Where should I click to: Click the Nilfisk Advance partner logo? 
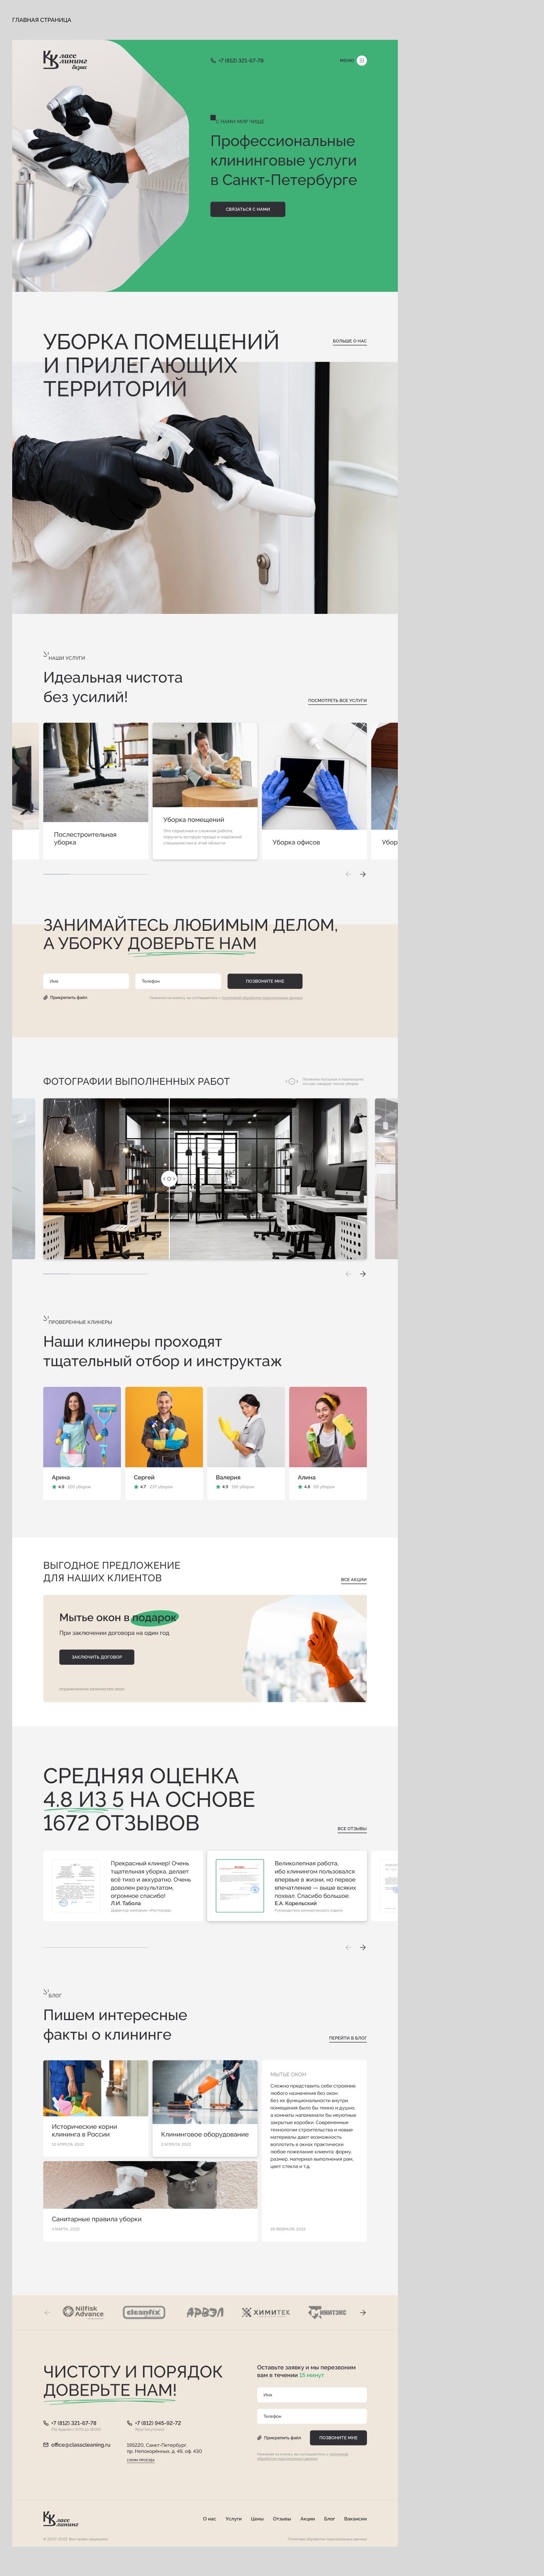[83, 2312]
